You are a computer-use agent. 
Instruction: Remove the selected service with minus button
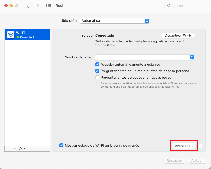pyautogui.click(x=14, y=149)
